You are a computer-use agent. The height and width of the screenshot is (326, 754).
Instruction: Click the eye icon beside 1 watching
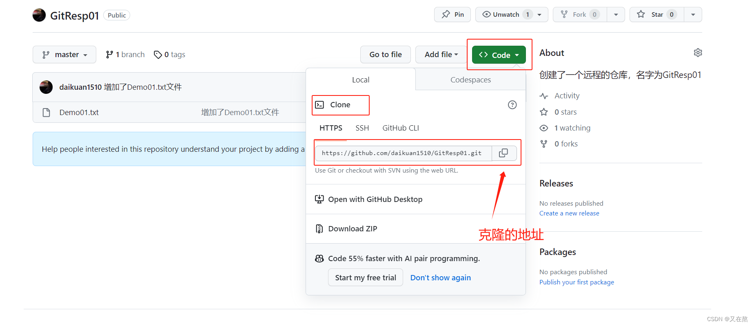pyautogui.click(x=544, y=128)
